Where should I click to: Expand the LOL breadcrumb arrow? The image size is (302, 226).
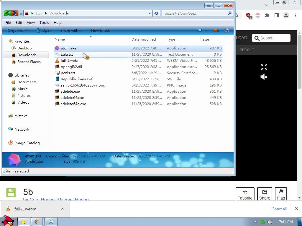[46, 13]
